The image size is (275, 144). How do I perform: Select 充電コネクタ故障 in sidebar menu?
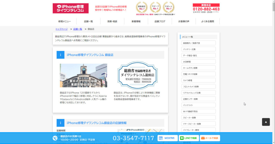tap(198, 74)
